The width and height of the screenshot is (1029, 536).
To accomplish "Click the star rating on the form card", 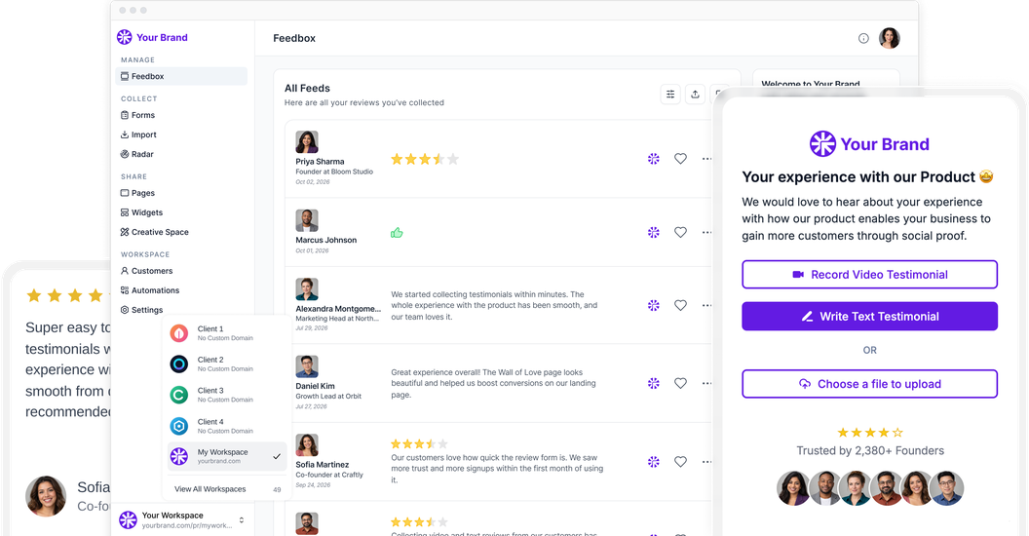I will [870, 433].
